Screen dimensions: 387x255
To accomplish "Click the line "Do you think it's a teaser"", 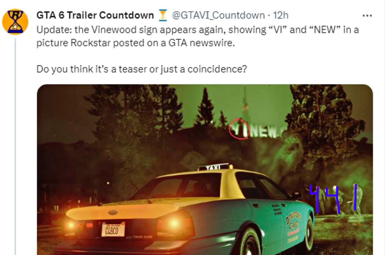I will (141, 69).
